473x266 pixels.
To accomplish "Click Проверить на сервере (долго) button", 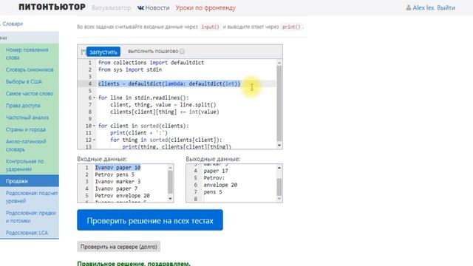I will (118, 247).
